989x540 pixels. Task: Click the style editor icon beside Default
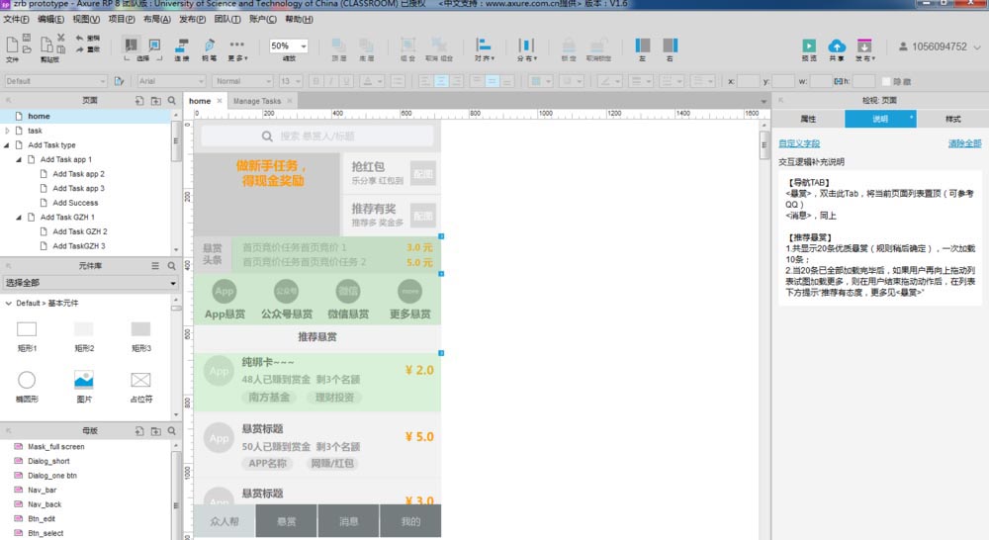point(119,81)
